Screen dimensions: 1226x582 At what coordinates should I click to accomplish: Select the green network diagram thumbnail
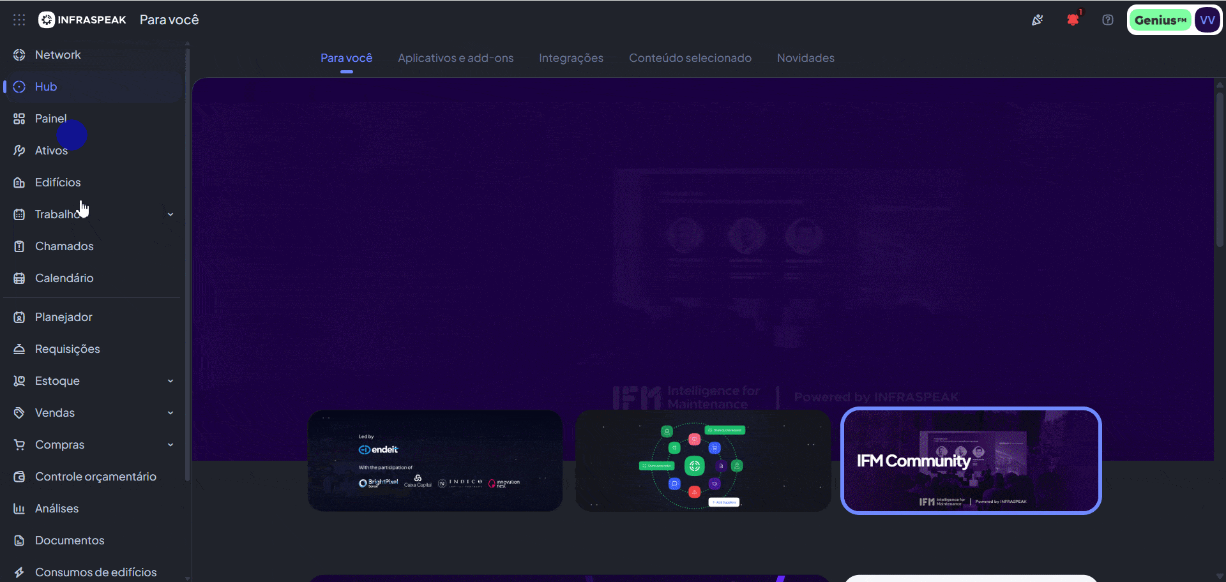(x=702, y=461)
